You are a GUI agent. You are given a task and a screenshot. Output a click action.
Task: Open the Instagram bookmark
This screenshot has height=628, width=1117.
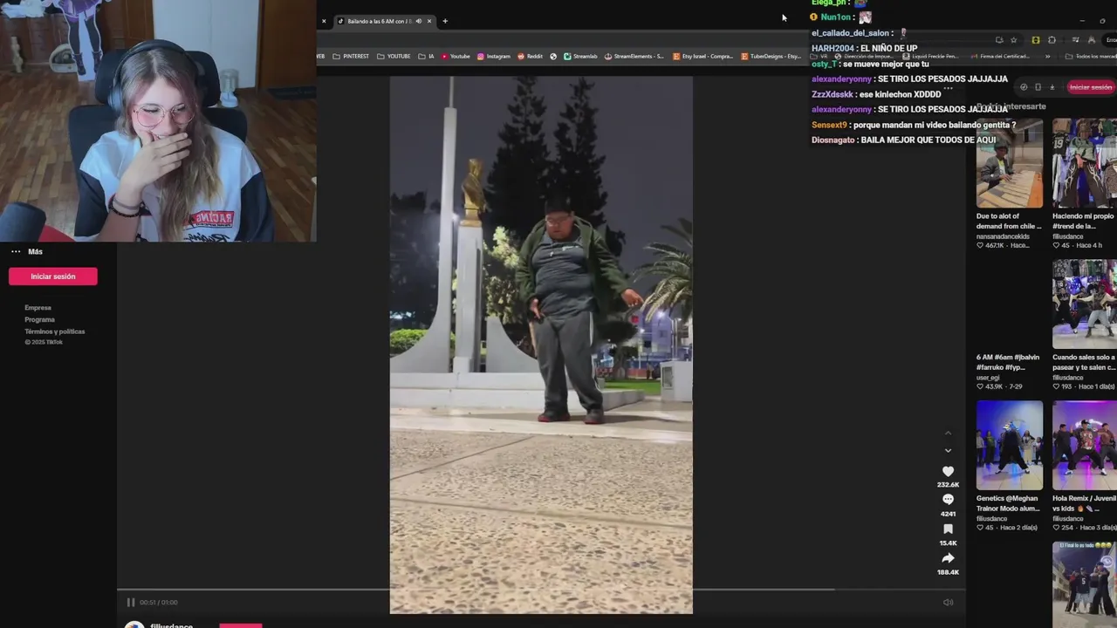(494, 56)
